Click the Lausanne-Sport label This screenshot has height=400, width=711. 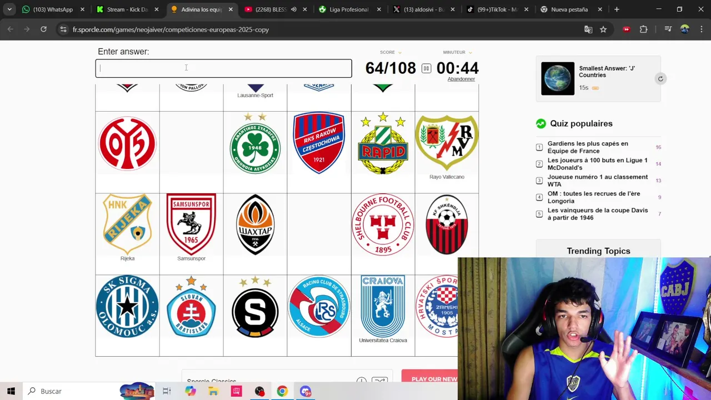point(255,96)
